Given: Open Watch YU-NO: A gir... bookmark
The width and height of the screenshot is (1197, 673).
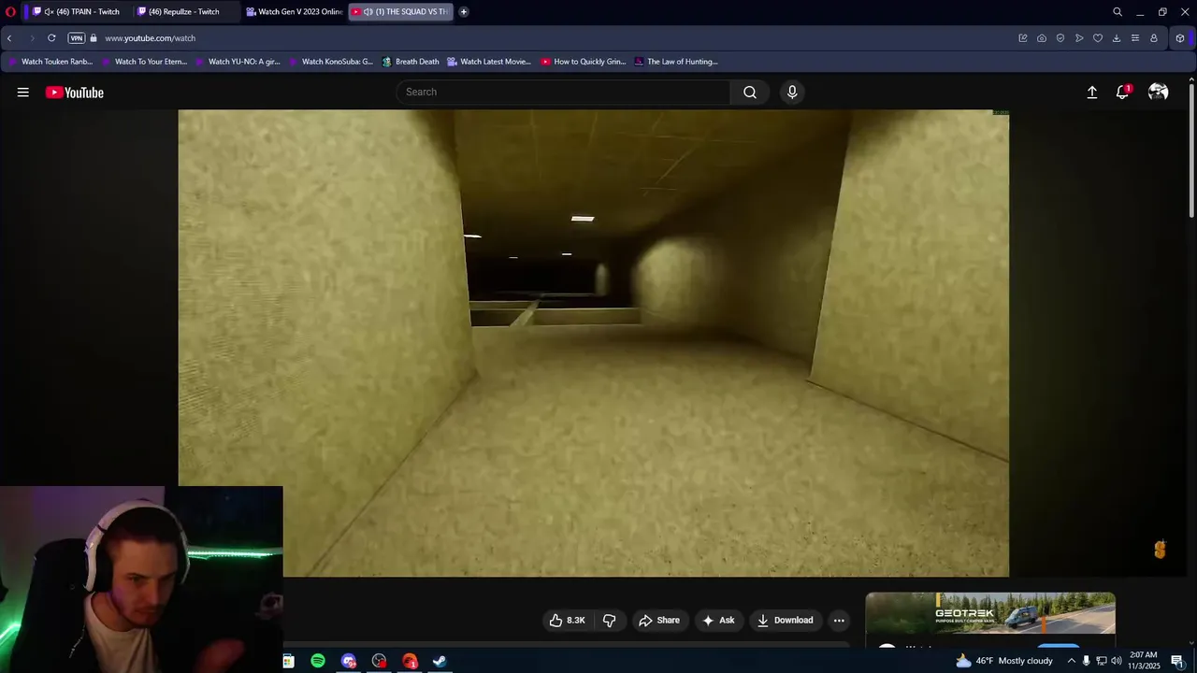Looking at the screenshot, I should coord(238,62).
